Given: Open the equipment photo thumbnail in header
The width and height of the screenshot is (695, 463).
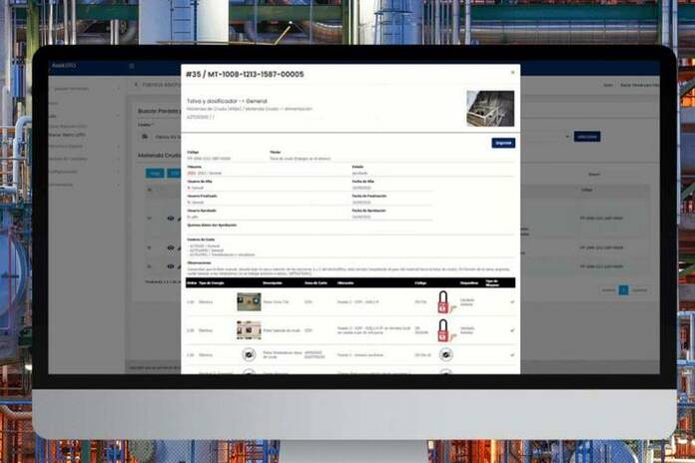Looking at the screenshot, I should point(489,108).
